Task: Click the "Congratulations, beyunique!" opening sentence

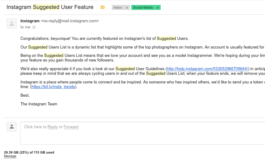Action: 104,38
